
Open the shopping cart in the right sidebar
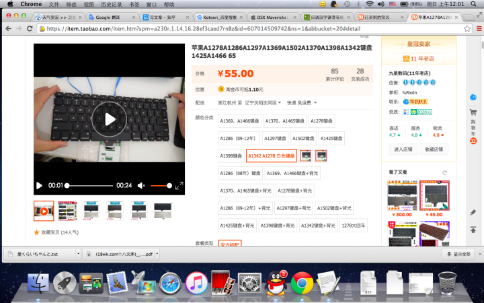click(x=473, y=112)
